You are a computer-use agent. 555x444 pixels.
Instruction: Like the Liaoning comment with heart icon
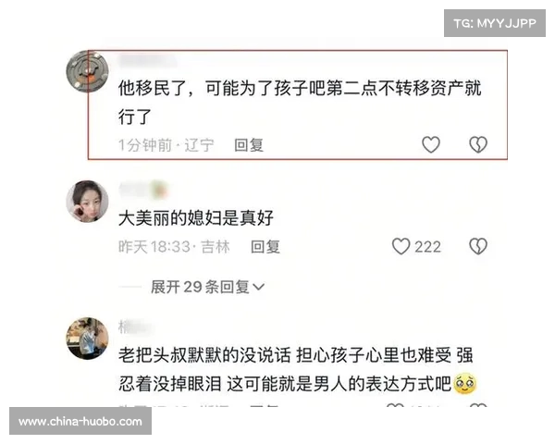431,145
